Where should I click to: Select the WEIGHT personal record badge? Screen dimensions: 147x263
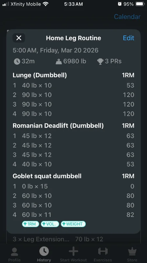[x=73, y=224]
